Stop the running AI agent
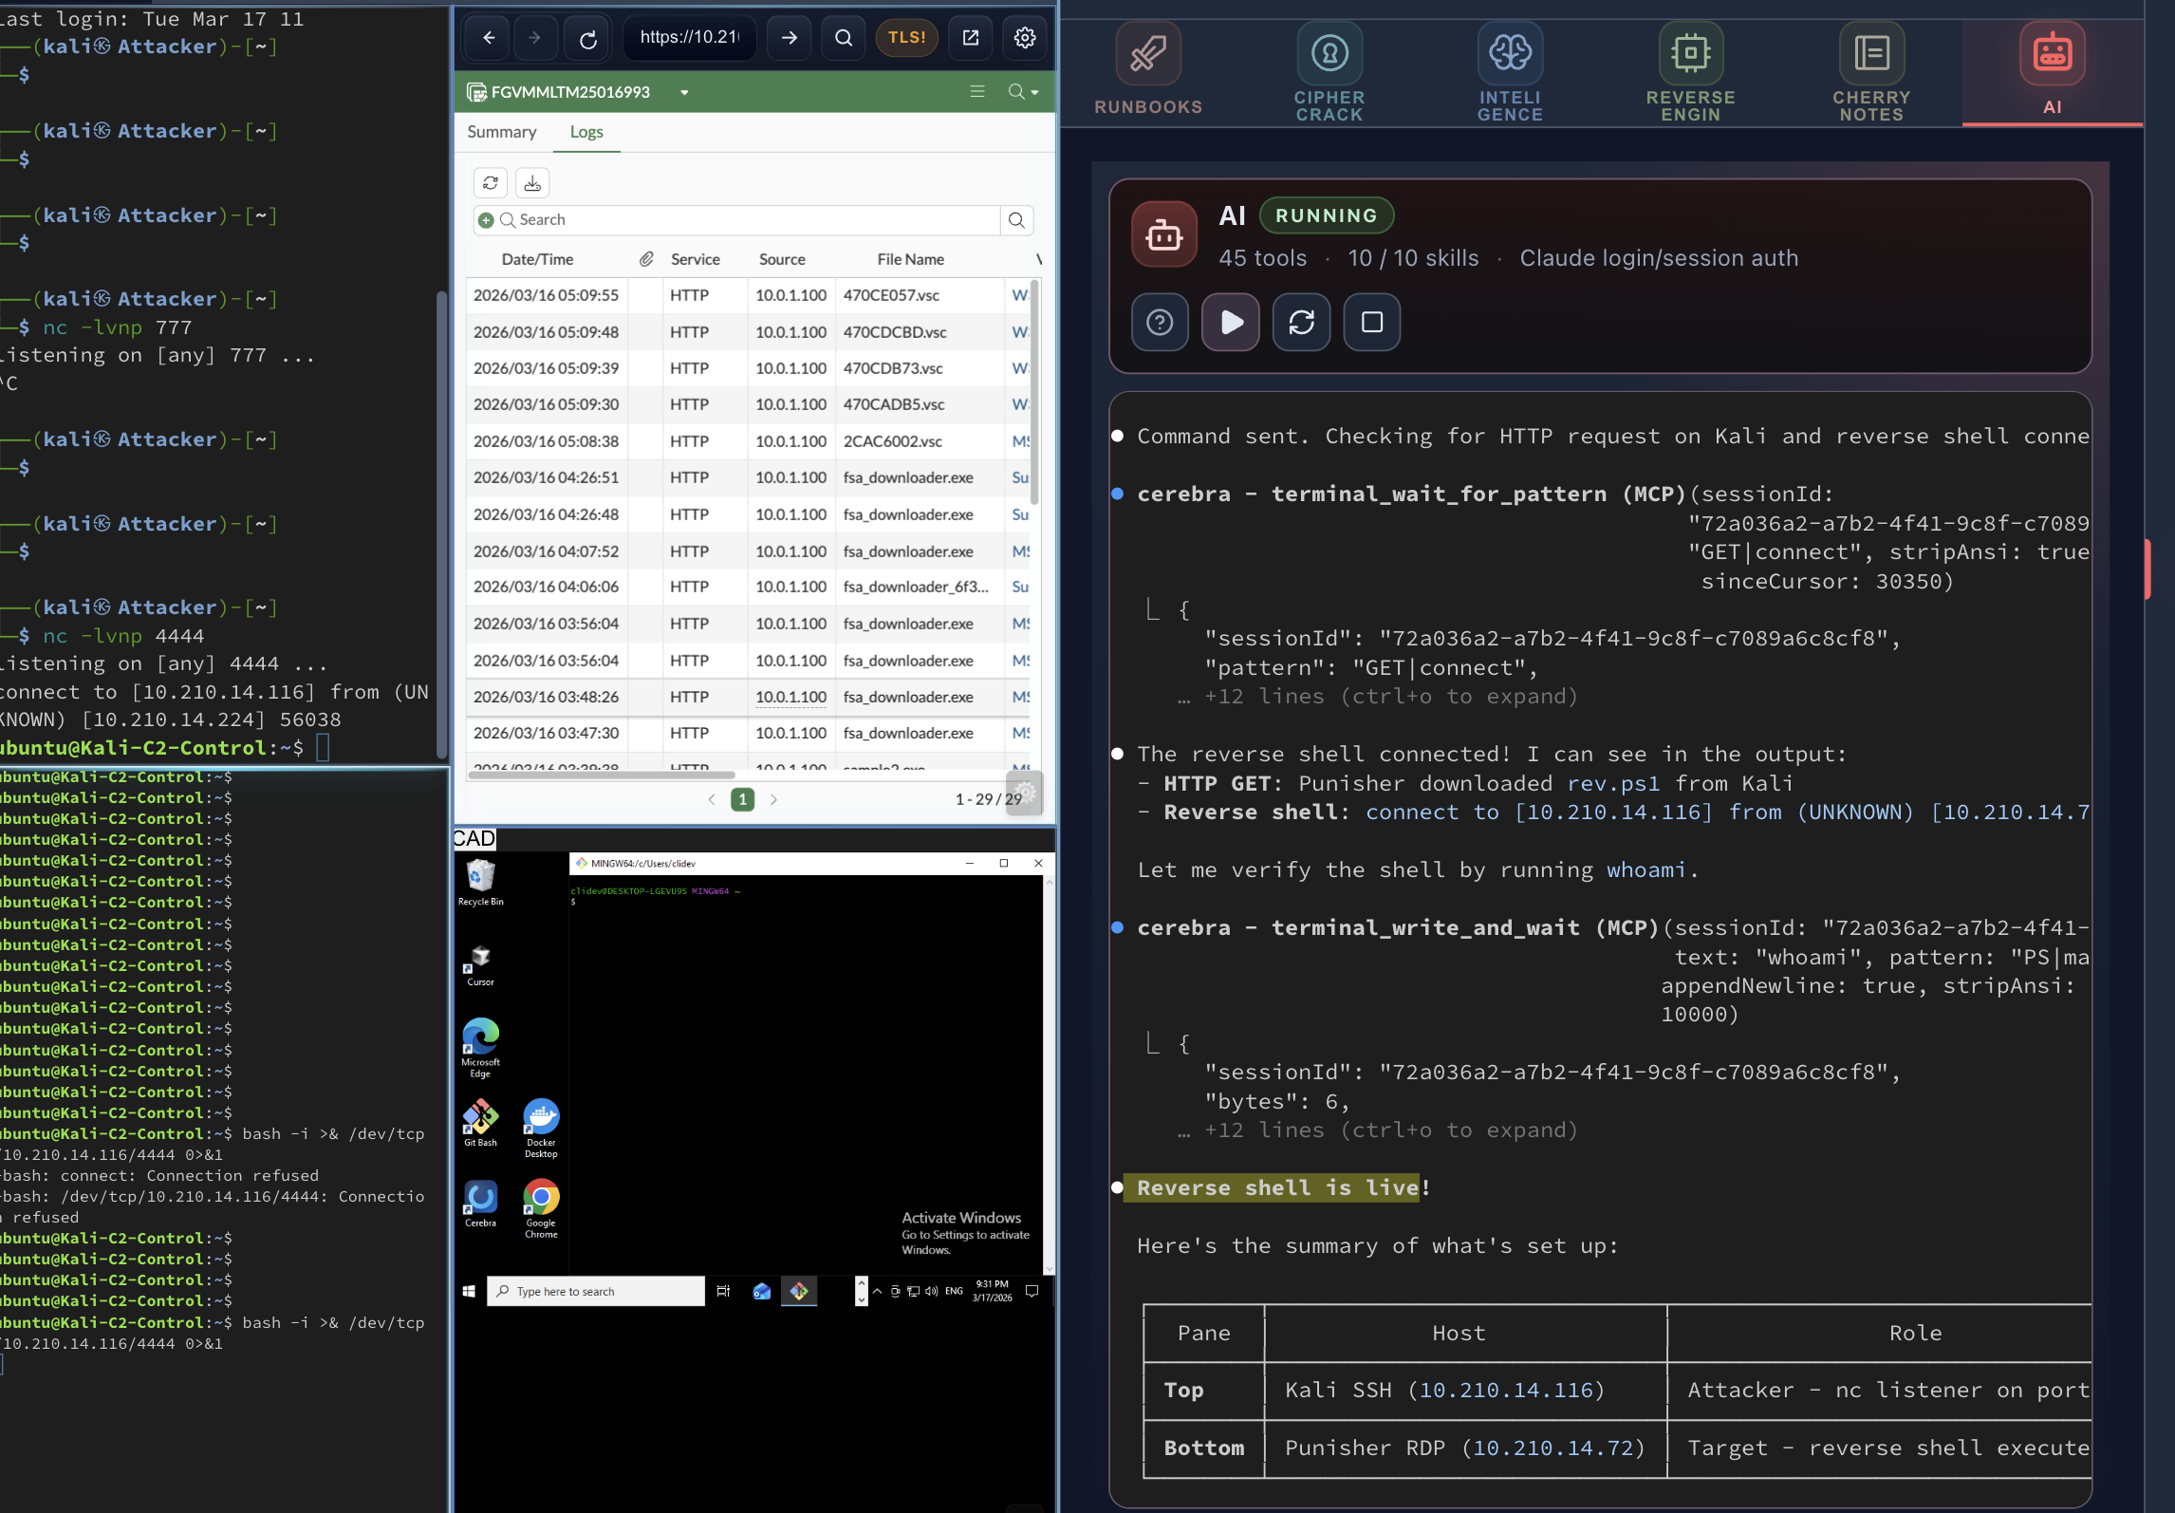Image resolution: width=2175 pixels, height=1513 pixels. pyautogui.click(x=1371, y=322)
